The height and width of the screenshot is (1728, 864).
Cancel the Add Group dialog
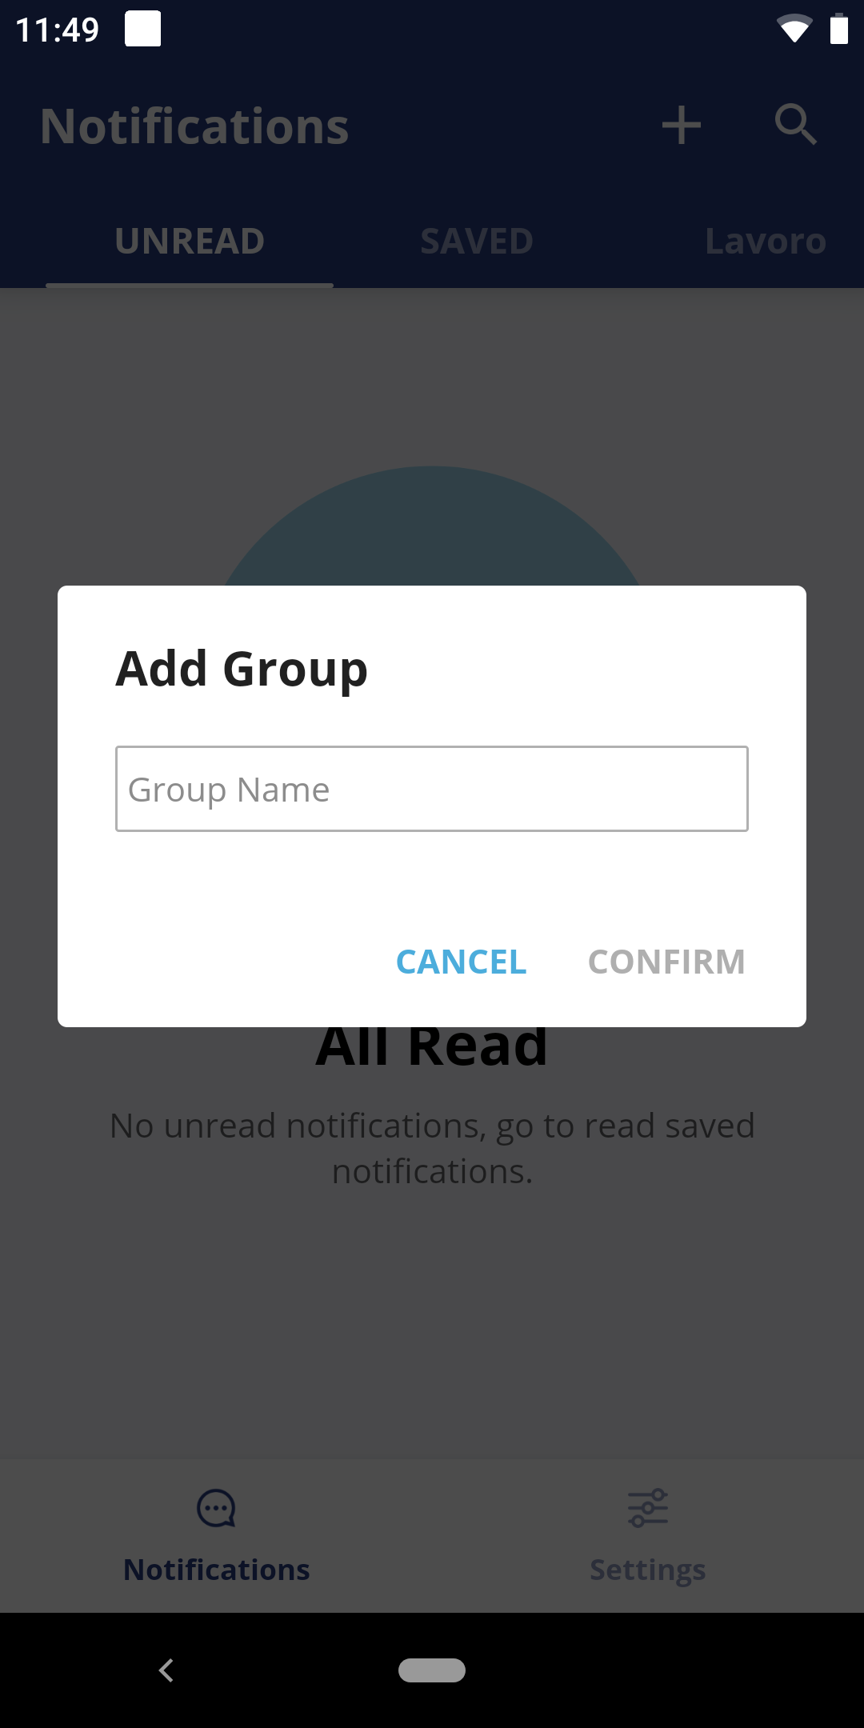click(462, 962)
